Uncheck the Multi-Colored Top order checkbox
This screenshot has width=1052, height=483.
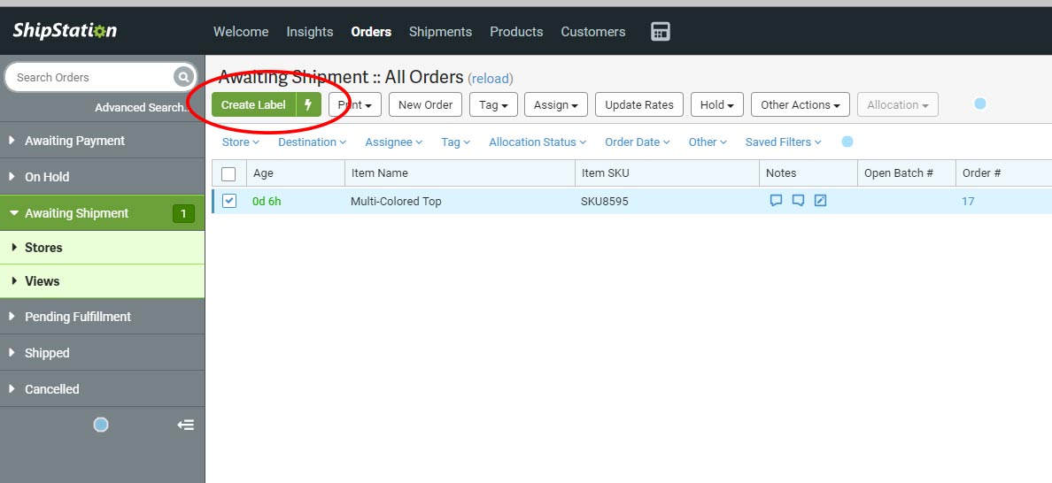(229, 201)
